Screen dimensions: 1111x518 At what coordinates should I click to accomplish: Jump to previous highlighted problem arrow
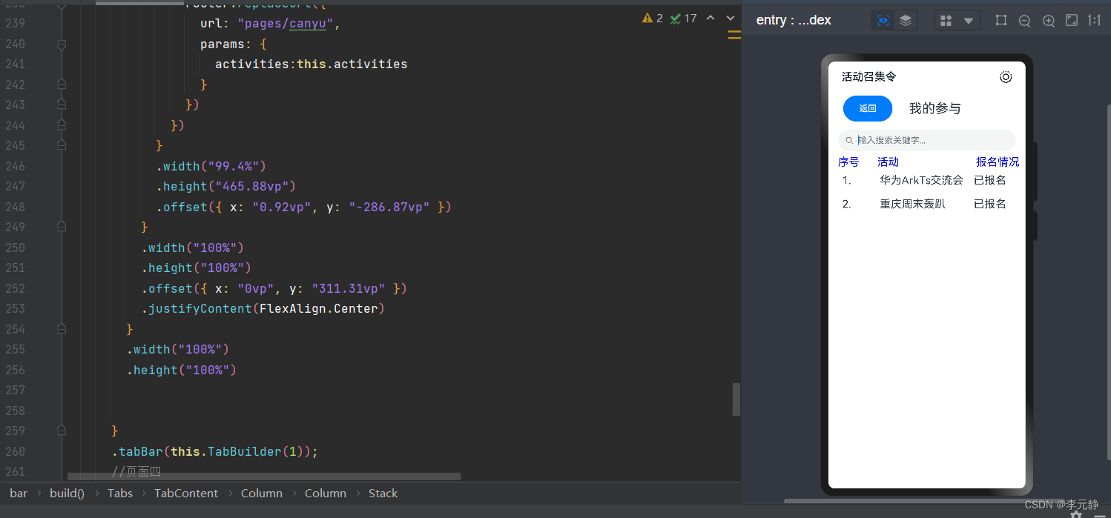[711, 18]
